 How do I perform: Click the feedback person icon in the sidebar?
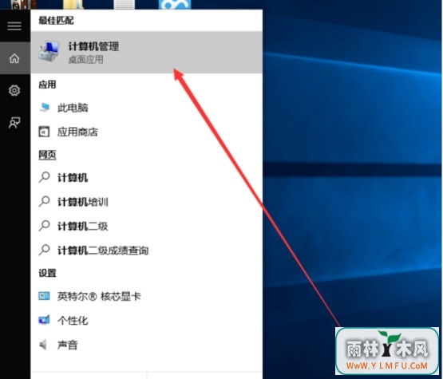14,123
